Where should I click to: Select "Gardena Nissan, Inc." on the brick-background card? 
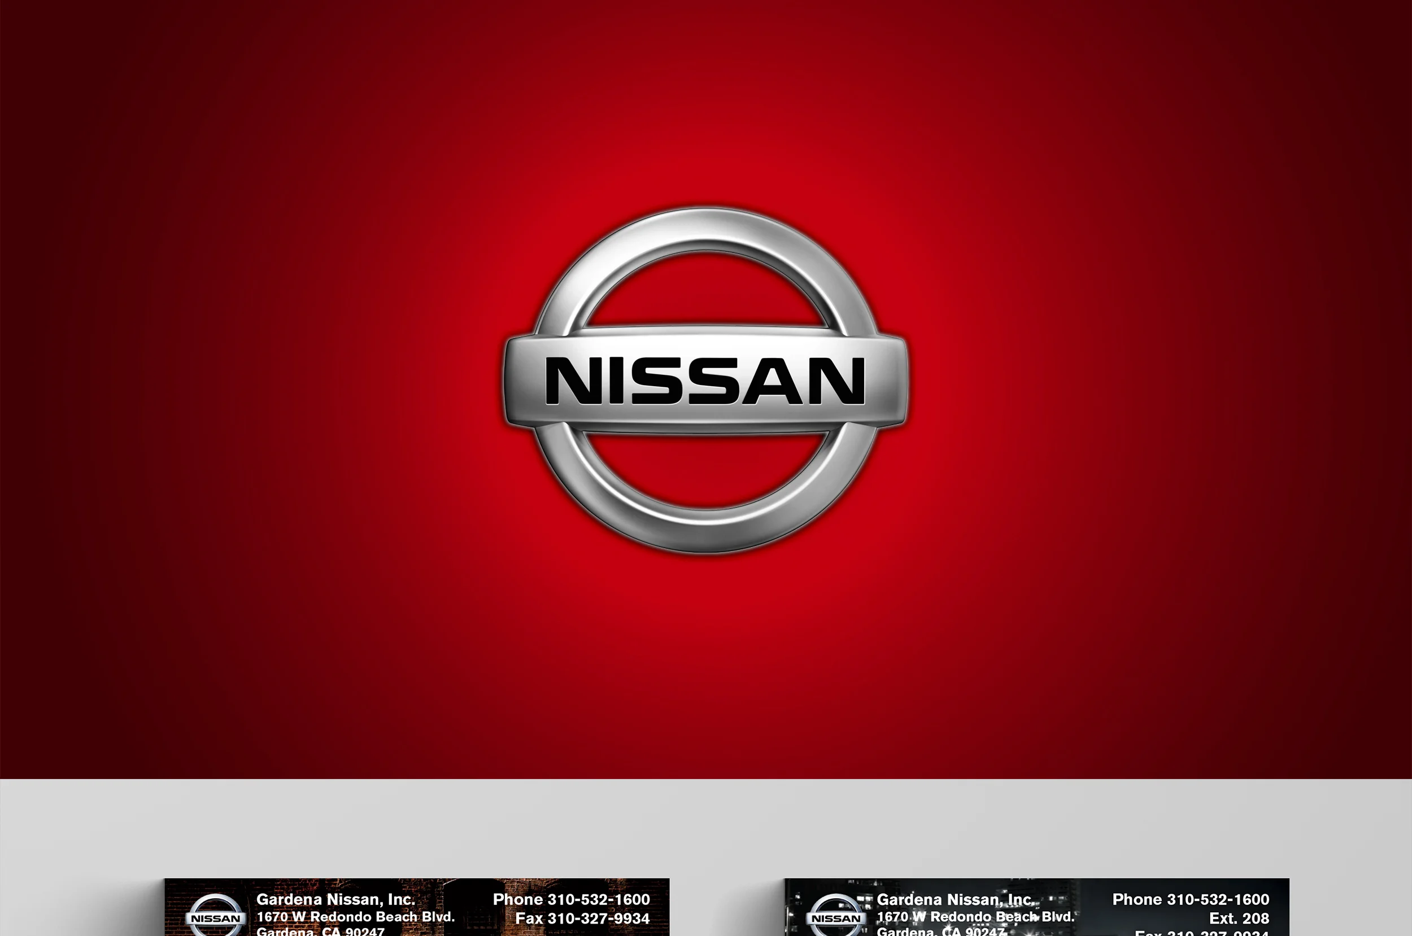(335, 899)
